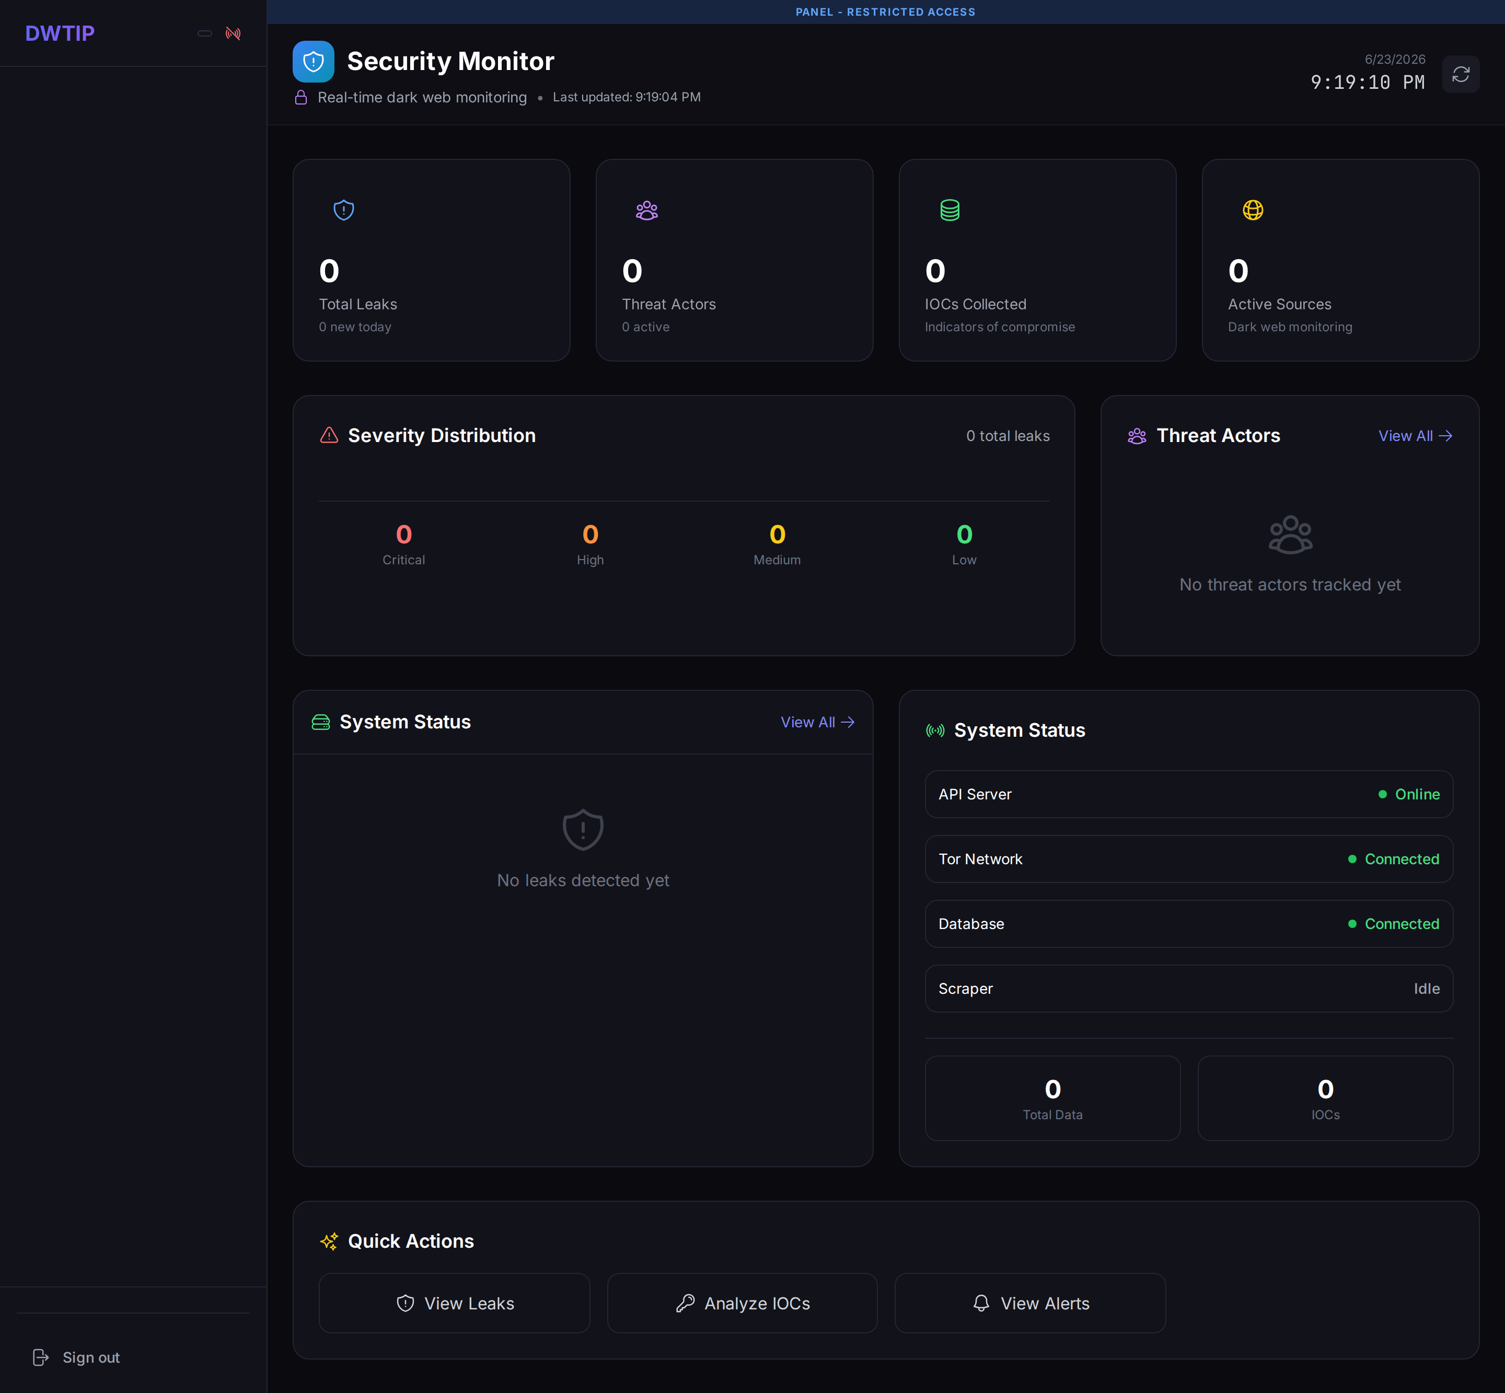This screenshot has width=1505, height=1393.
Task: Click the High severity count
Action: (591, 535)
